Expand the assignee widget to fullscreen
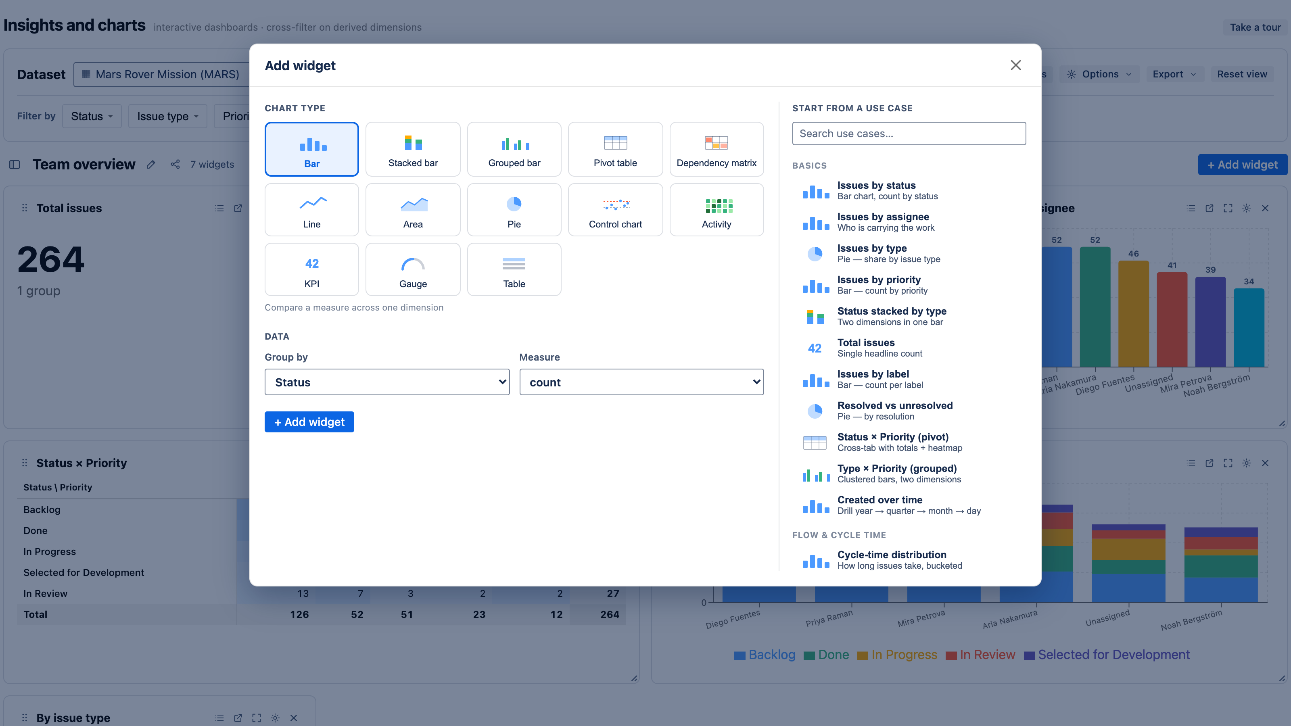1291x726 pixels. (x=1228, y=208)
